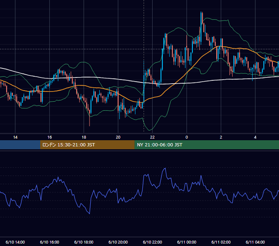This screenshot has width=279, height=246.
Task: Click the 6/11 02:00 date label
Action: 221,242
